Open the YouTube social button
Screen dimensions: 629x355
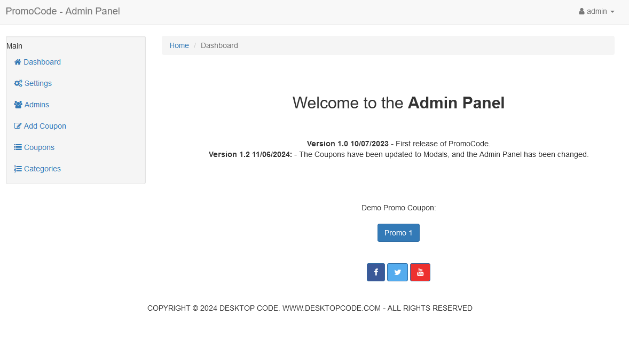(420, 272)
